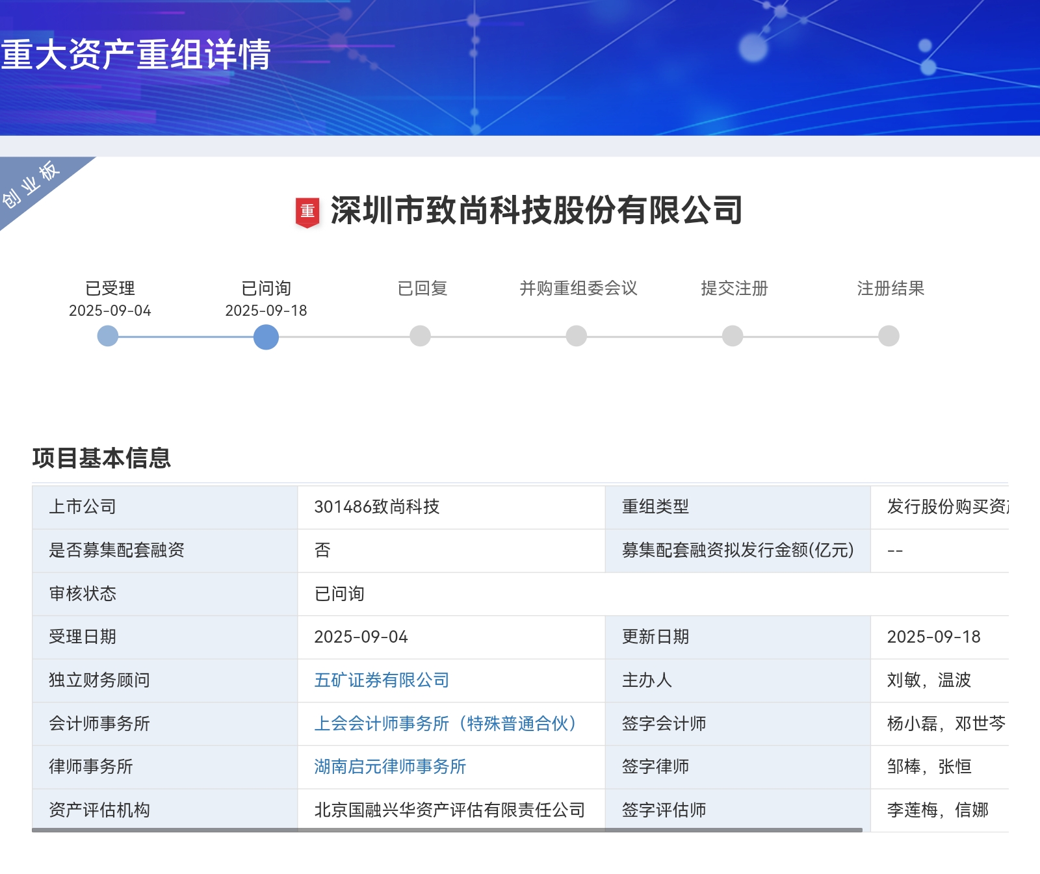Click the 签字会计师 names 杨小磊，邓世芩

[x=946, y=723]
